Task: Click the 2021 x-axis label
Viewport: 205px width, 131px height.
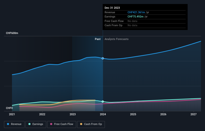Action: pos(12,114)
